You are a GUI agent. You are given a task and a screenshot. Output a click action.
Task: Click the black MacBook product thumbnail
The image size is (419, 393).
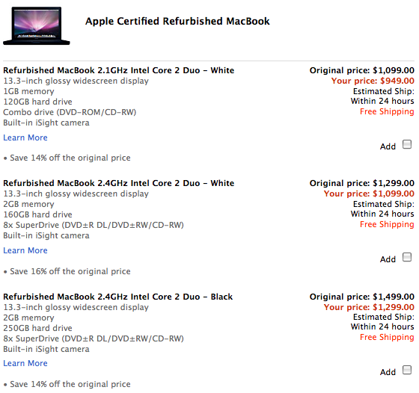(37, 26)
